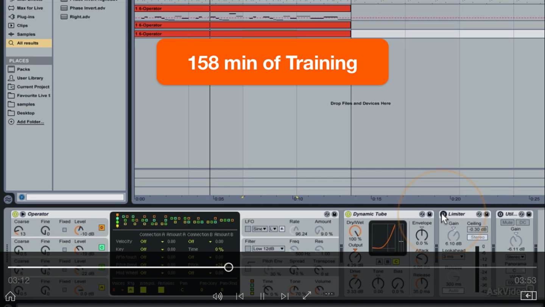Open the LFO range L dropdown
This screenshot has width=545, height=307.
click(x=273, y=229)
